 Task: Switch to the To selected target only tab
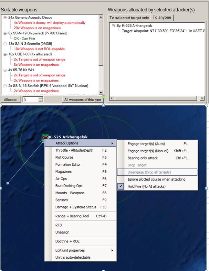pos(129,18)
